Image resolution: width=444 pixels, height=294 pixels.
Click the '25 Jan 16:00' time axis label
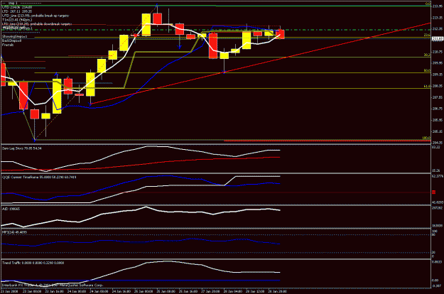coord(188,291)
